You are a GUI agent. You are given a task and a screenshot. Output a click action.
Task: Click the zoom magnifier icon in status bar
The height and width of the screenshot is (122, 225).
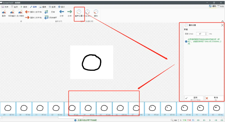[172, 120]
